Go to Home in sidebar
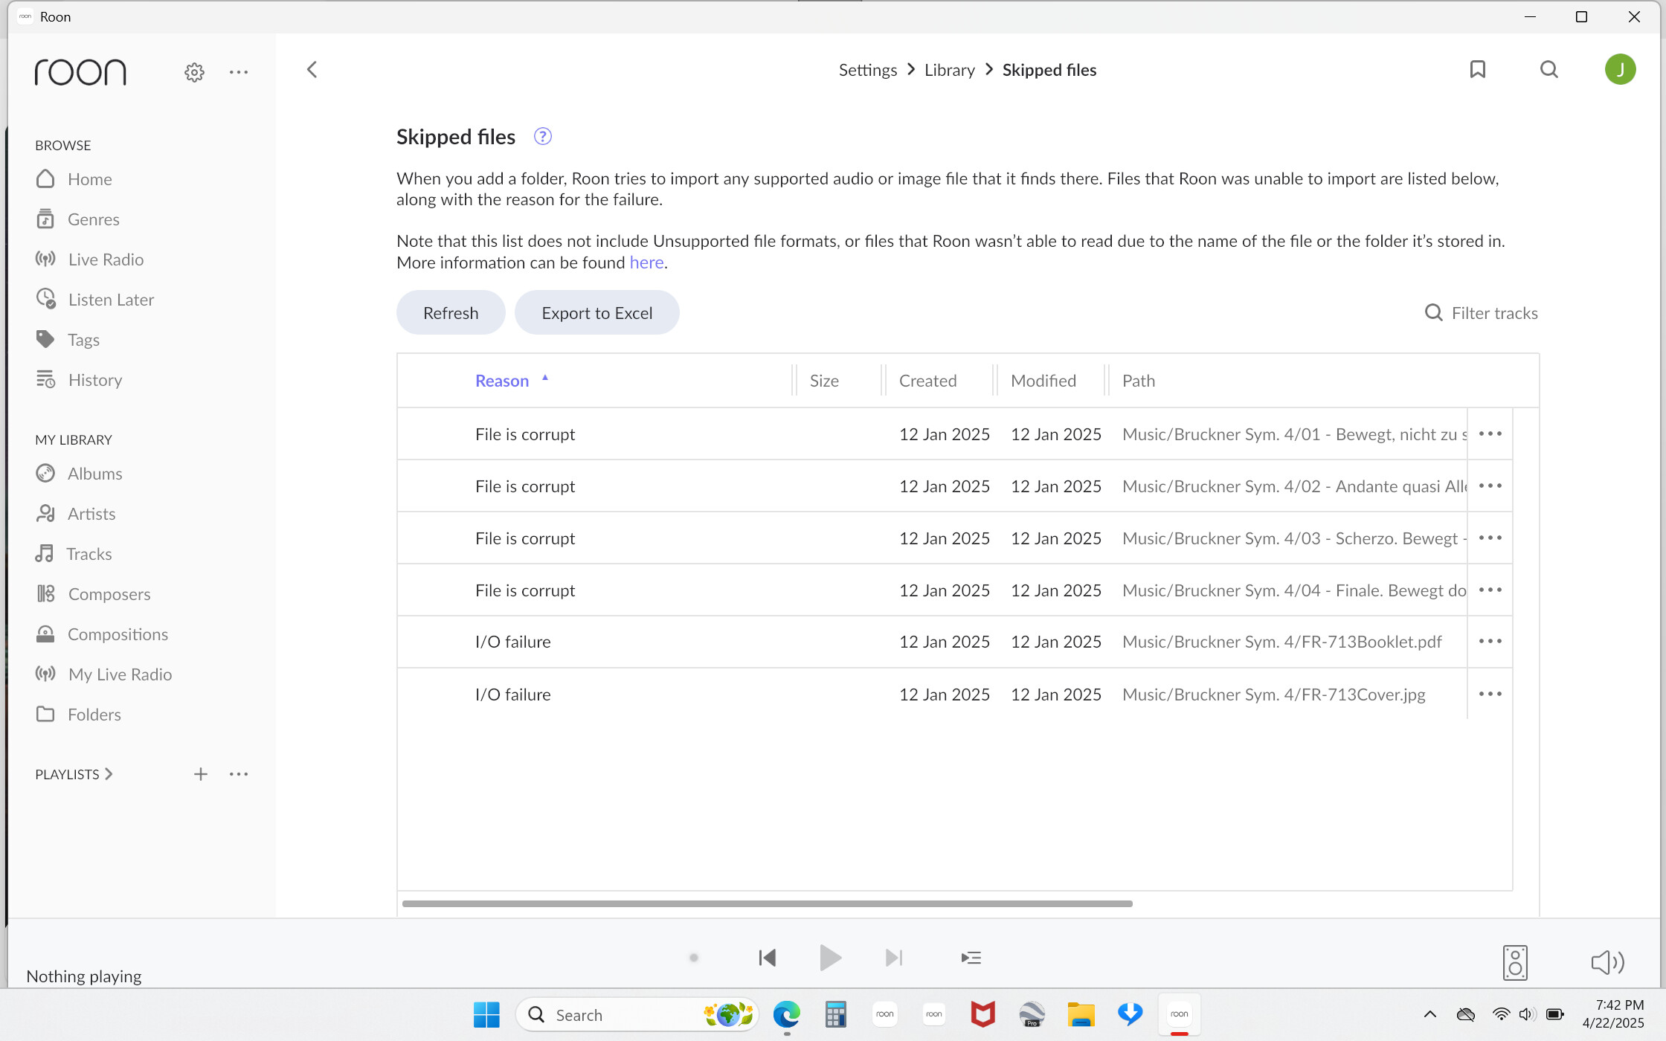This screenshot has width=1666, height=1041. coord(74,179)
